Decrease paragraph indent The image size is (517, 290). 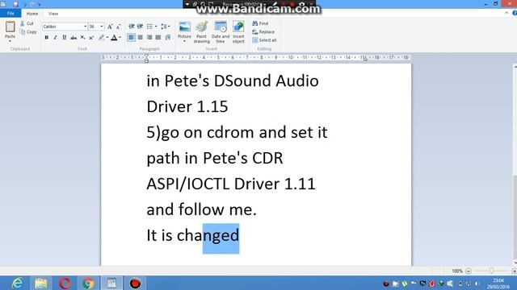coord(131,27)
